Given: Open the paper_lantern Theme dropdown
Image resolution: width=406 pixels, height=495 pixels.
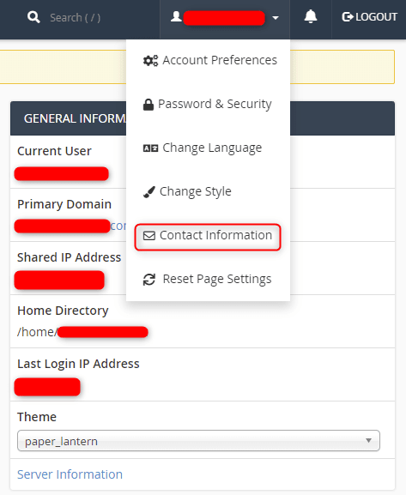Looking at the screenshot, I should (x=198, y=441).
